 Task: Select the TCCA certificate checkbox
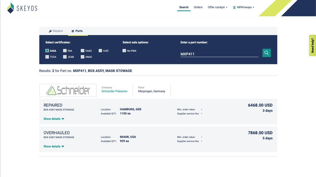pos(47,57)
